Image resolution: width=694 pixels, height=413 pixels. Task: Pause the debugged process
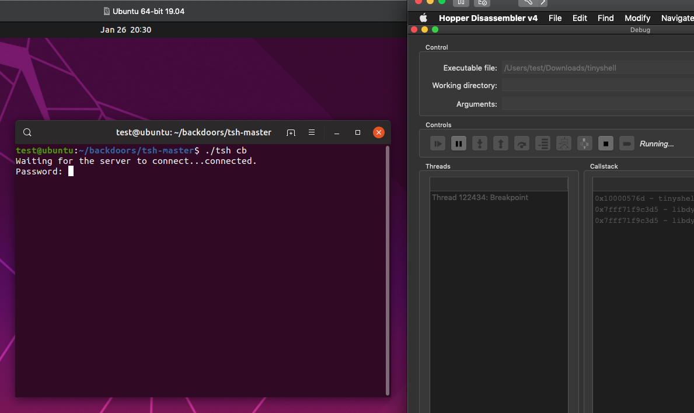pos(459,143)
